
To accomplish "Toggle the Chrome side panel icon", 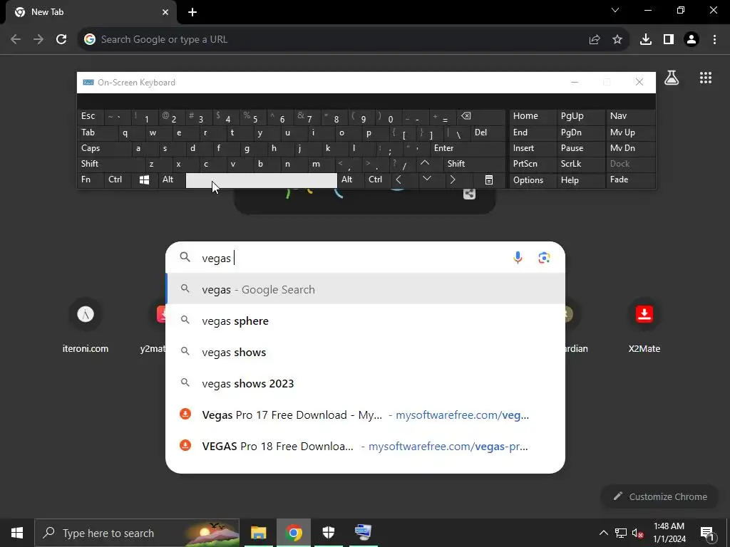I will pyautogui.click(x=669, y=40).
